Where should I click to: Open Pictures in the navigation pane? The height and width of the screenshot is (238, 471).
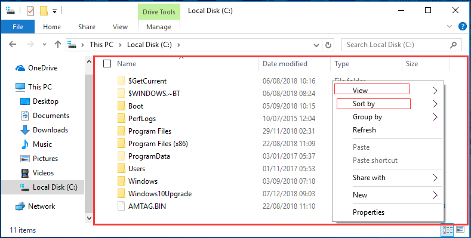click(x=39, y=159)
